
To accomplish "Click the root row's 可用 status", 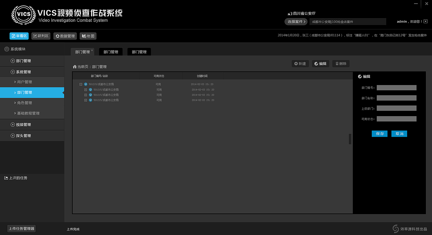I will [158, 84].
